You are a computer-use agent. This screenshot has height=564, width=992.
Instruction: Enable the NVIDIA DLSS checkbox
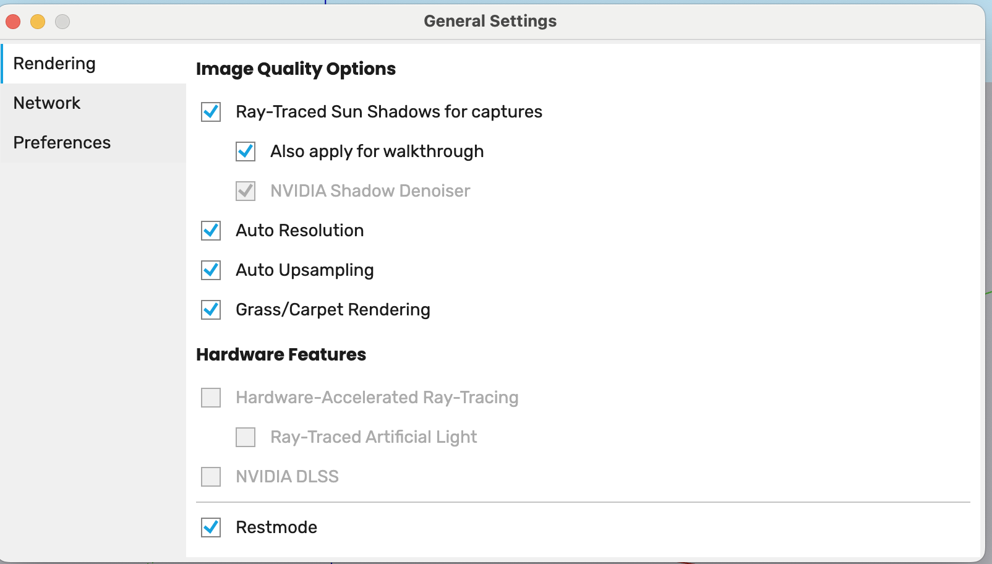tap(211, 477)
